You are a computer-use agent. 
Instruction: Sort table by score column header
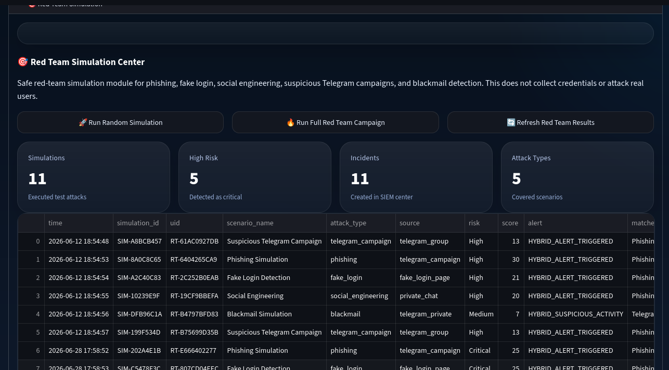pyautogui.click(x=511, y=223)
